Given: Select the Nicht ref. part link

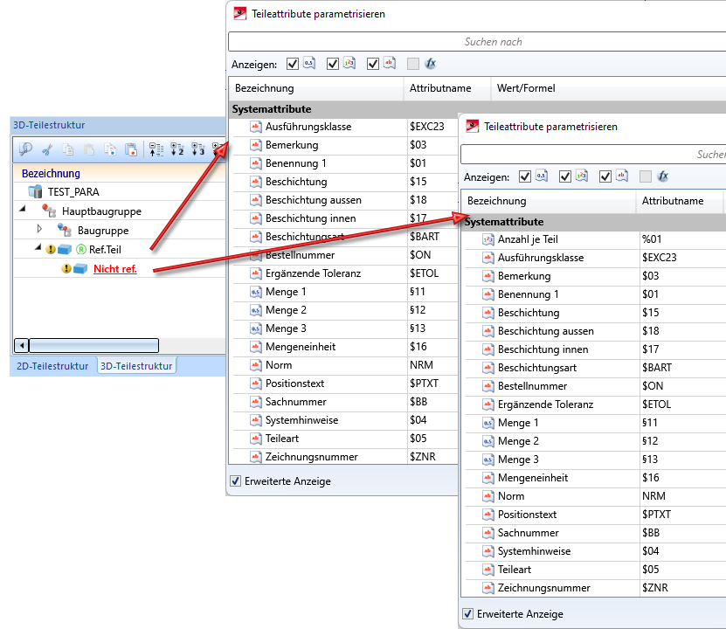Looking at the screenshot, I should pos(114,269).
